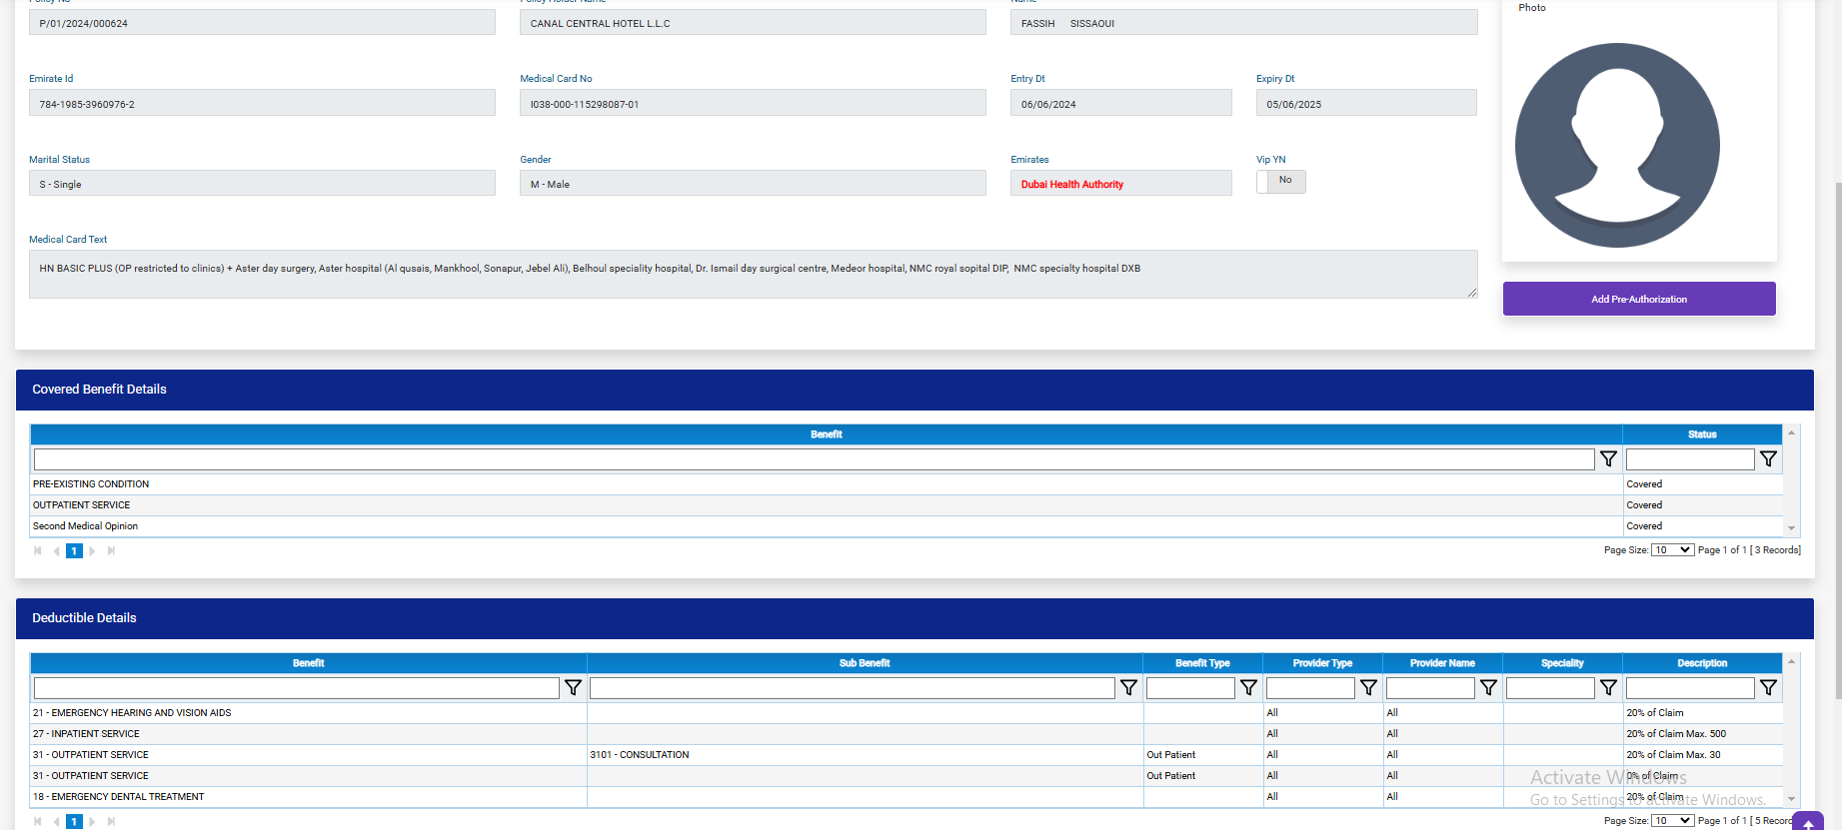Click the Add Pre-Authorization button

[x=1639, y=299]
